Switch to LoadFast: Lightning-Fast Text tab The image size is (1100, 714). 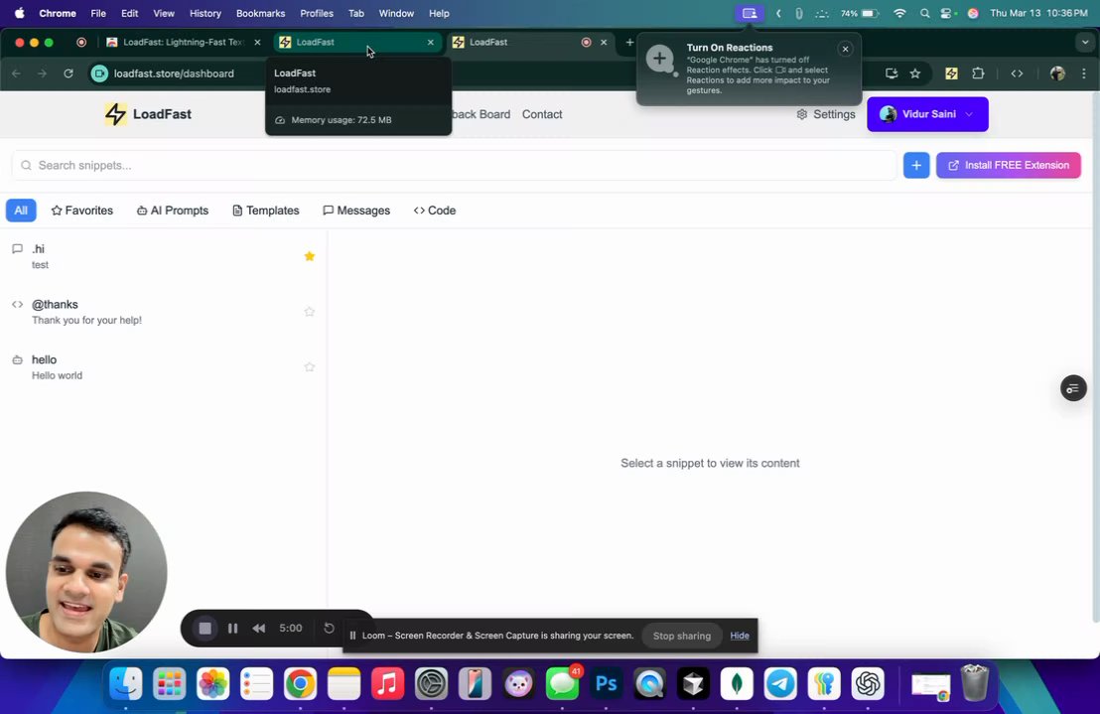click(183, 42)
